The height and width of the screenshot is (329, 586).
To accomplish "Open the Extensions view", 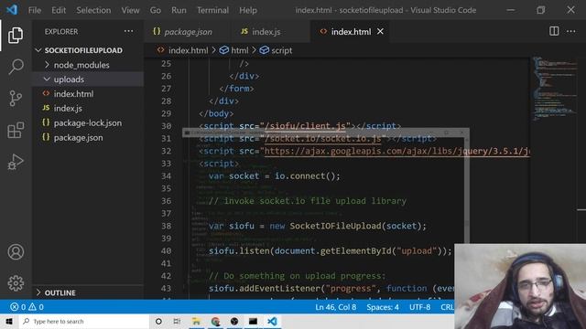I will tap(16, 130).
